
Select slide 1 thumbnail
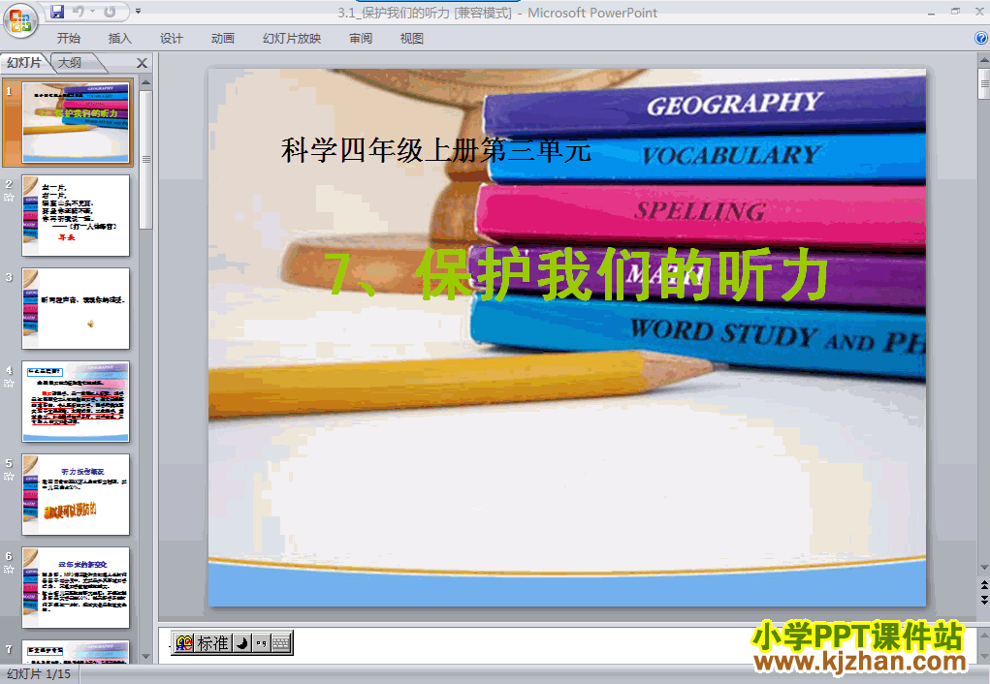click(x=76, y=122)
